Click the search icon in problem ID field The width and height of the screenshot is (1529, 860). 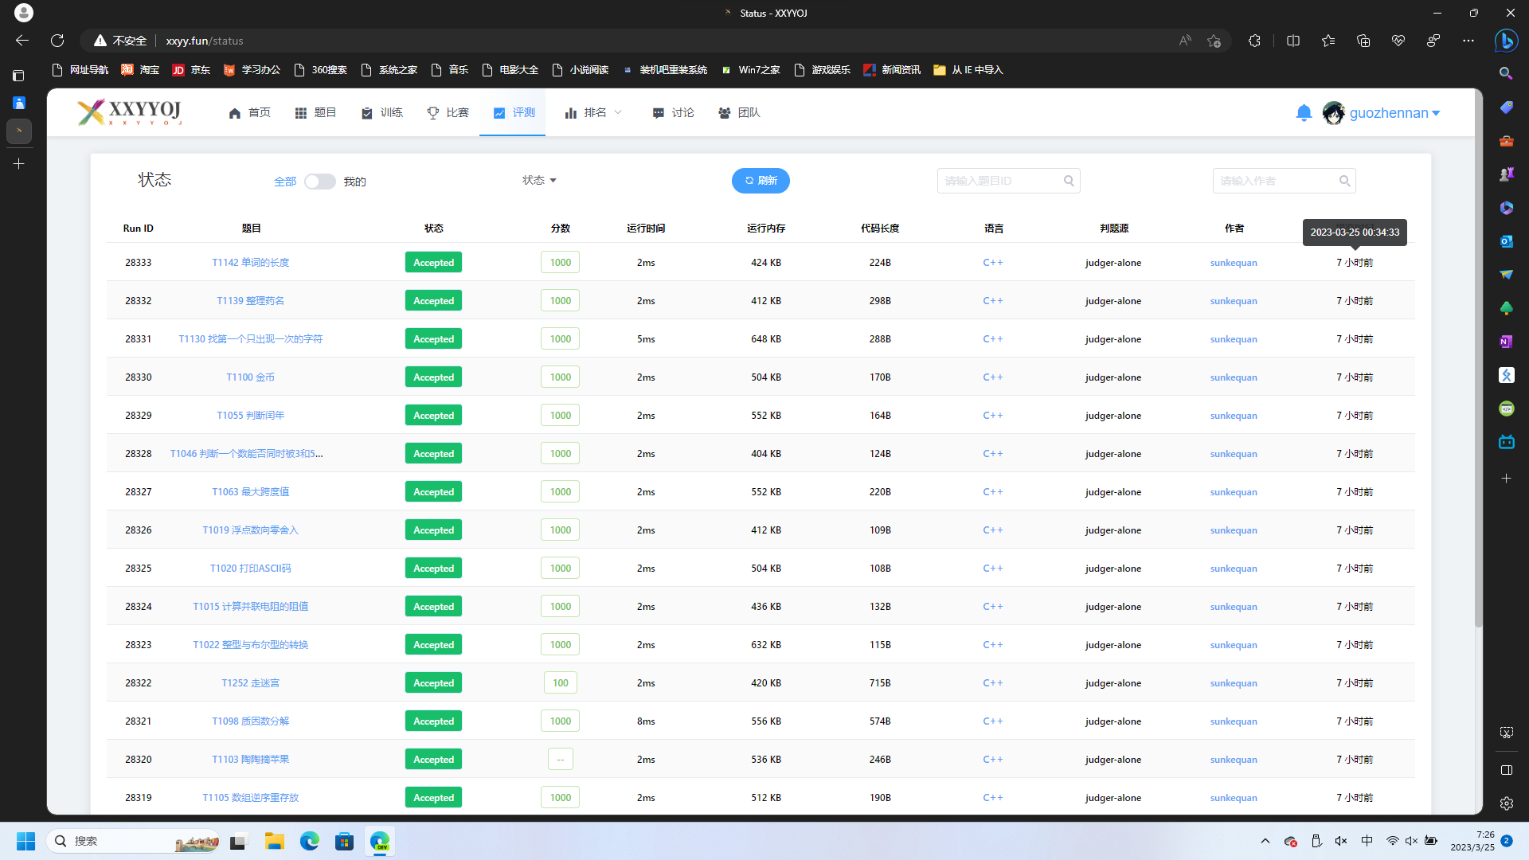(1069, 181)
